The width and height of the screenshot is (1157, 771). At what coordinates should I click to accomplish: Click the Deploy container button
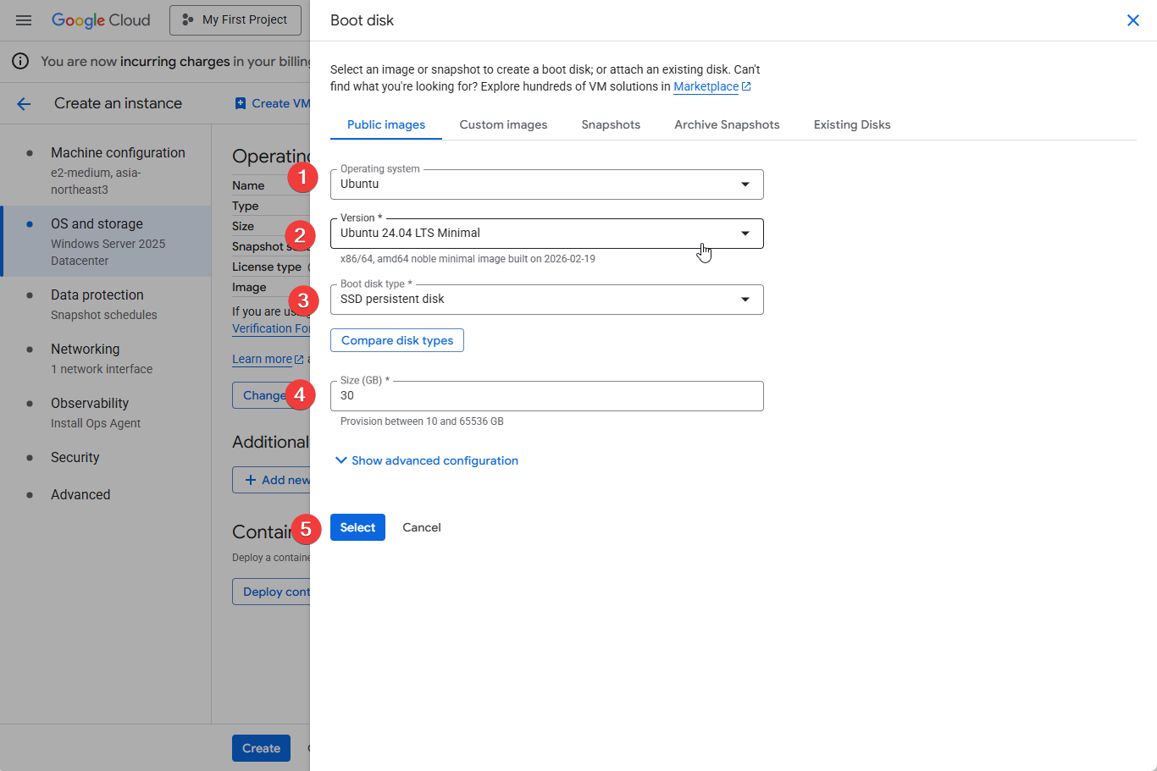(x=271, y=592)
